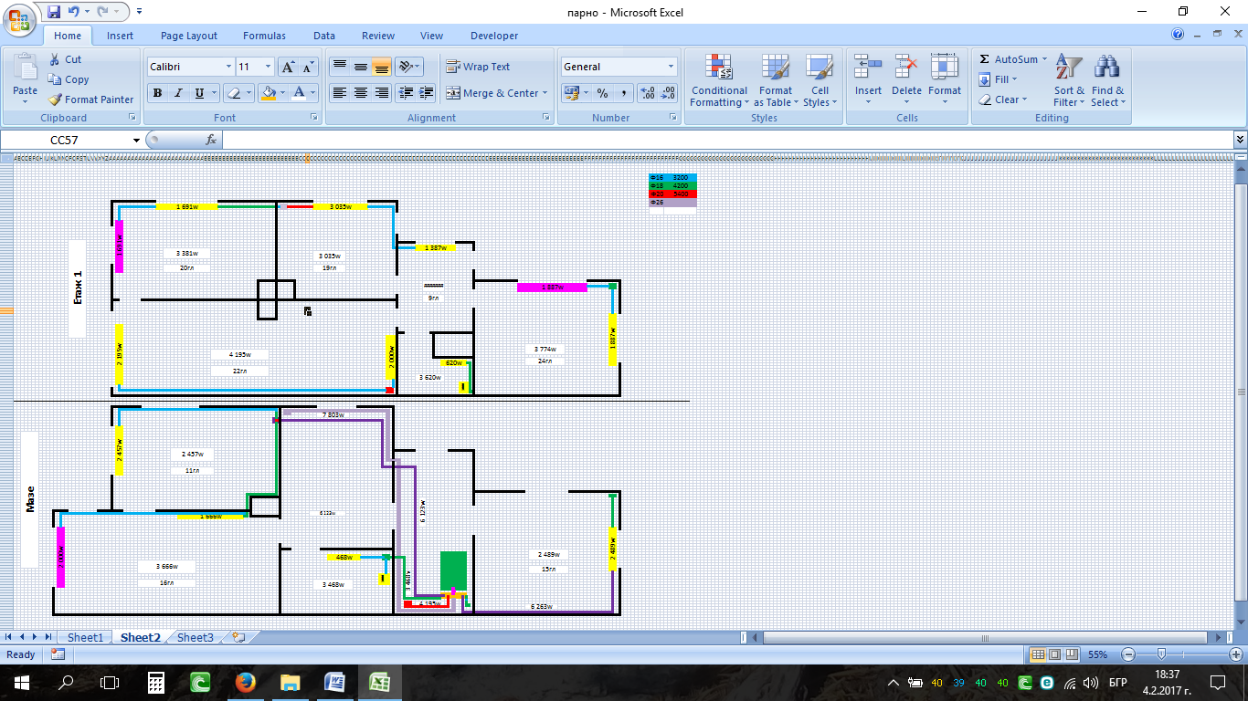The height and width of the screenshot is (701, 1248).
Task: Expand the Name Box dropdown arrow
Action: click(137, 140)
